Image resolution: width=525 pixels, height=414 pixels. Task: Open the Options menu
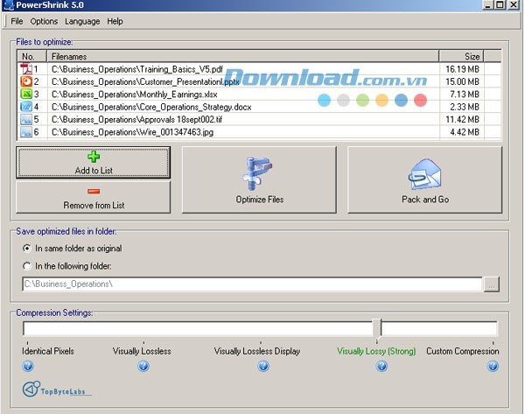coord(44,21)
